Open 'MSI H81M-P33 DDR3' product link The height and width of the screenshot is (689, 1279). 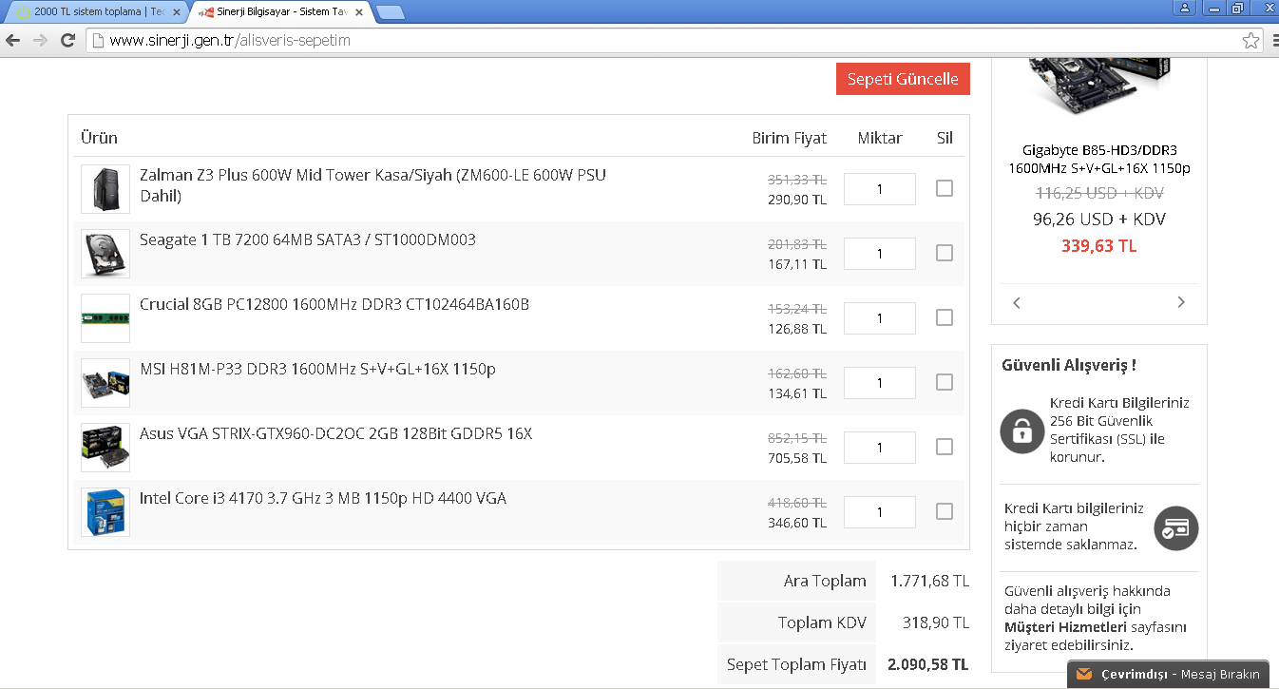(x=317, y=369)
